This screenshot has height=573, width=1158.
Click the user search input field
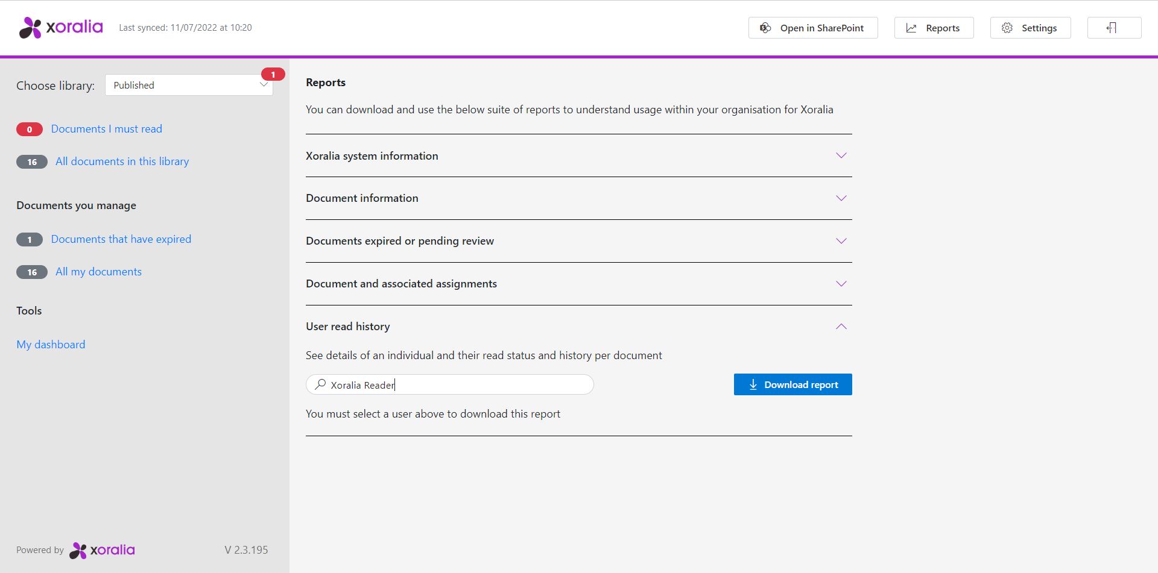point(450,384)
